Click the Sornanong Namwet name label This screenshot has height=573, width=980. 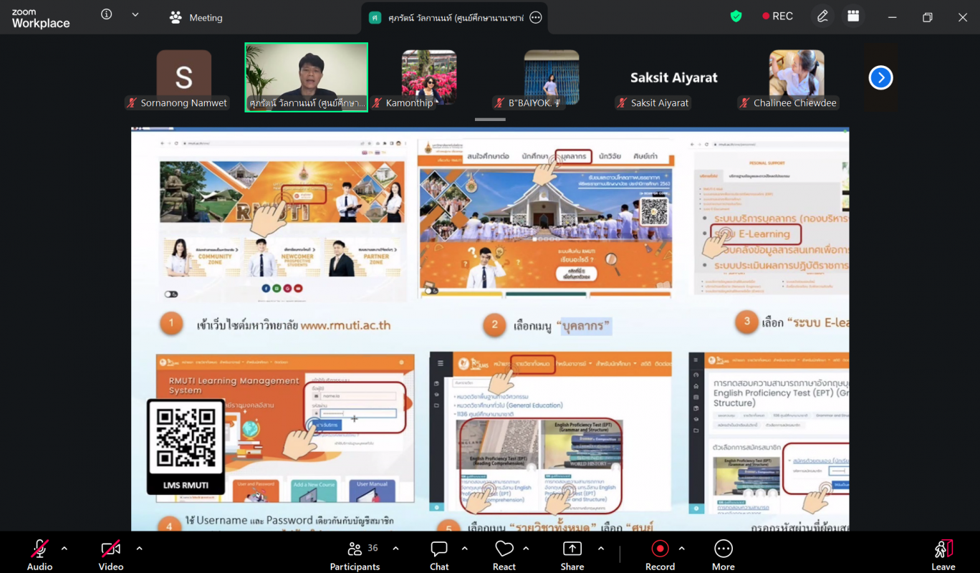point(184,103)
